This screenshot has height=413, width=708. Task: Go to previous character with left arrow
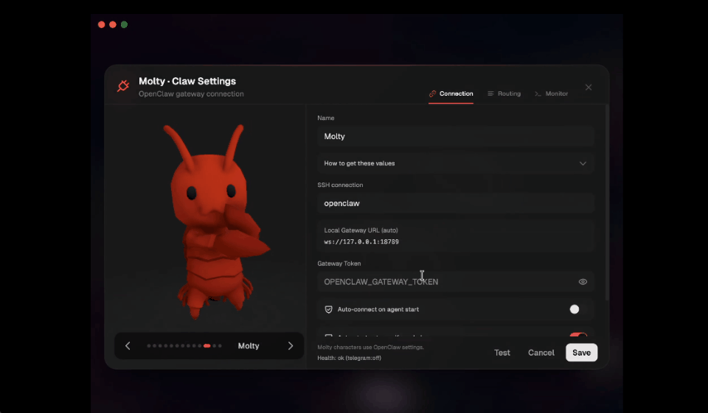[128, 346]
